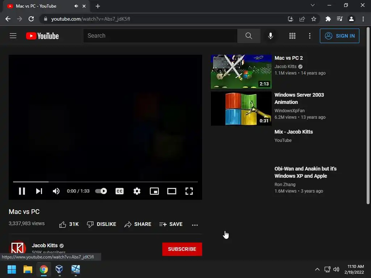Bookmark this tab star
This screenshot has width=371, height=278.
click(x=313, y=19)
